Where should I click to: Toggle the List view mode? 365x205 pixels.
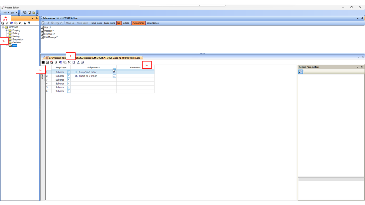pos(119,23)
